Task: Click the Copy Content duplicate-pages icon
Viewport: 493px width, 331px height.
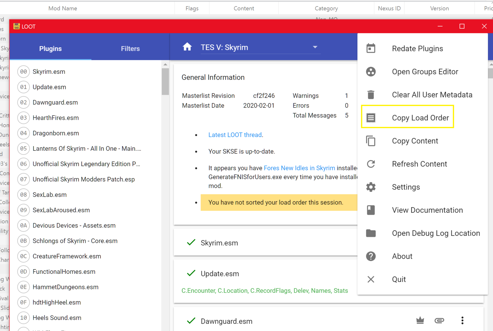Action: 371,141
